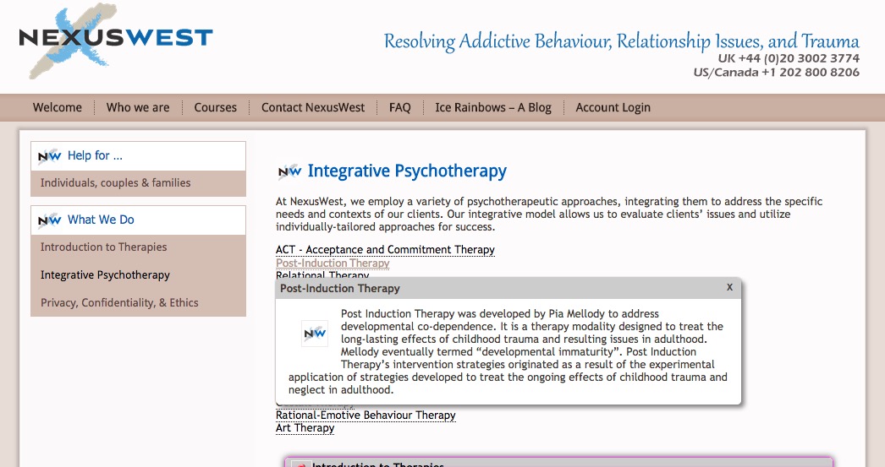Image resolution: width=885 pixels, height=467 pixels.
Task: Click the Art Therapy link
Action: [x=305, y=428]
